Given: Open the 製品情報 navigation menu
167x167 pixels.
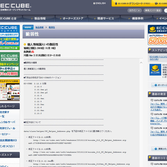Looking at the screenshot, I should [39, 18].
